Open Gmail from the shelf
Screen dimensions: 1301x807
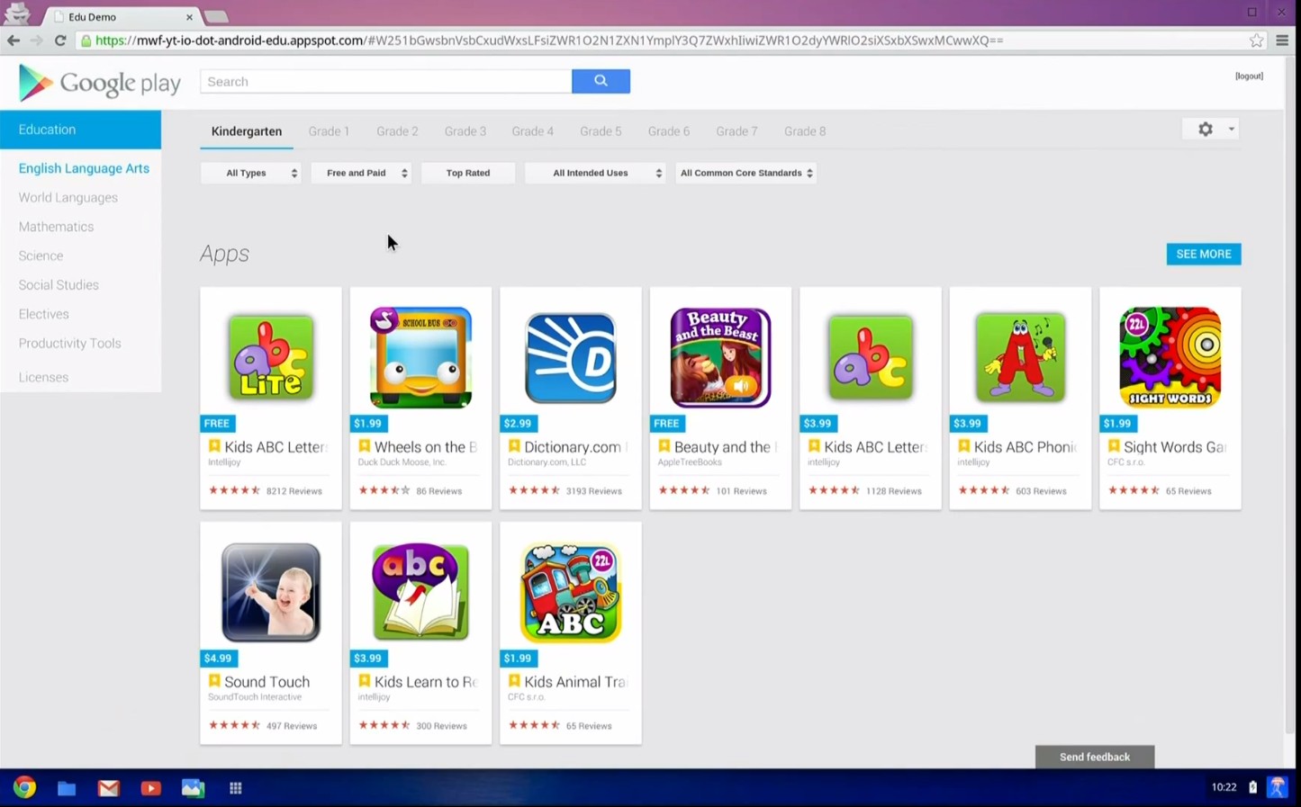[109, 788]
